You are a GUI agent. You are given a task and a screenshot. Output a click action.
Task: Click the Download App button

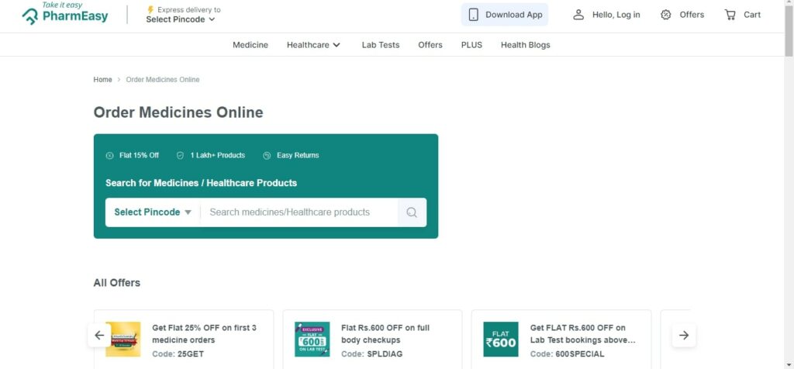[504, 15]
